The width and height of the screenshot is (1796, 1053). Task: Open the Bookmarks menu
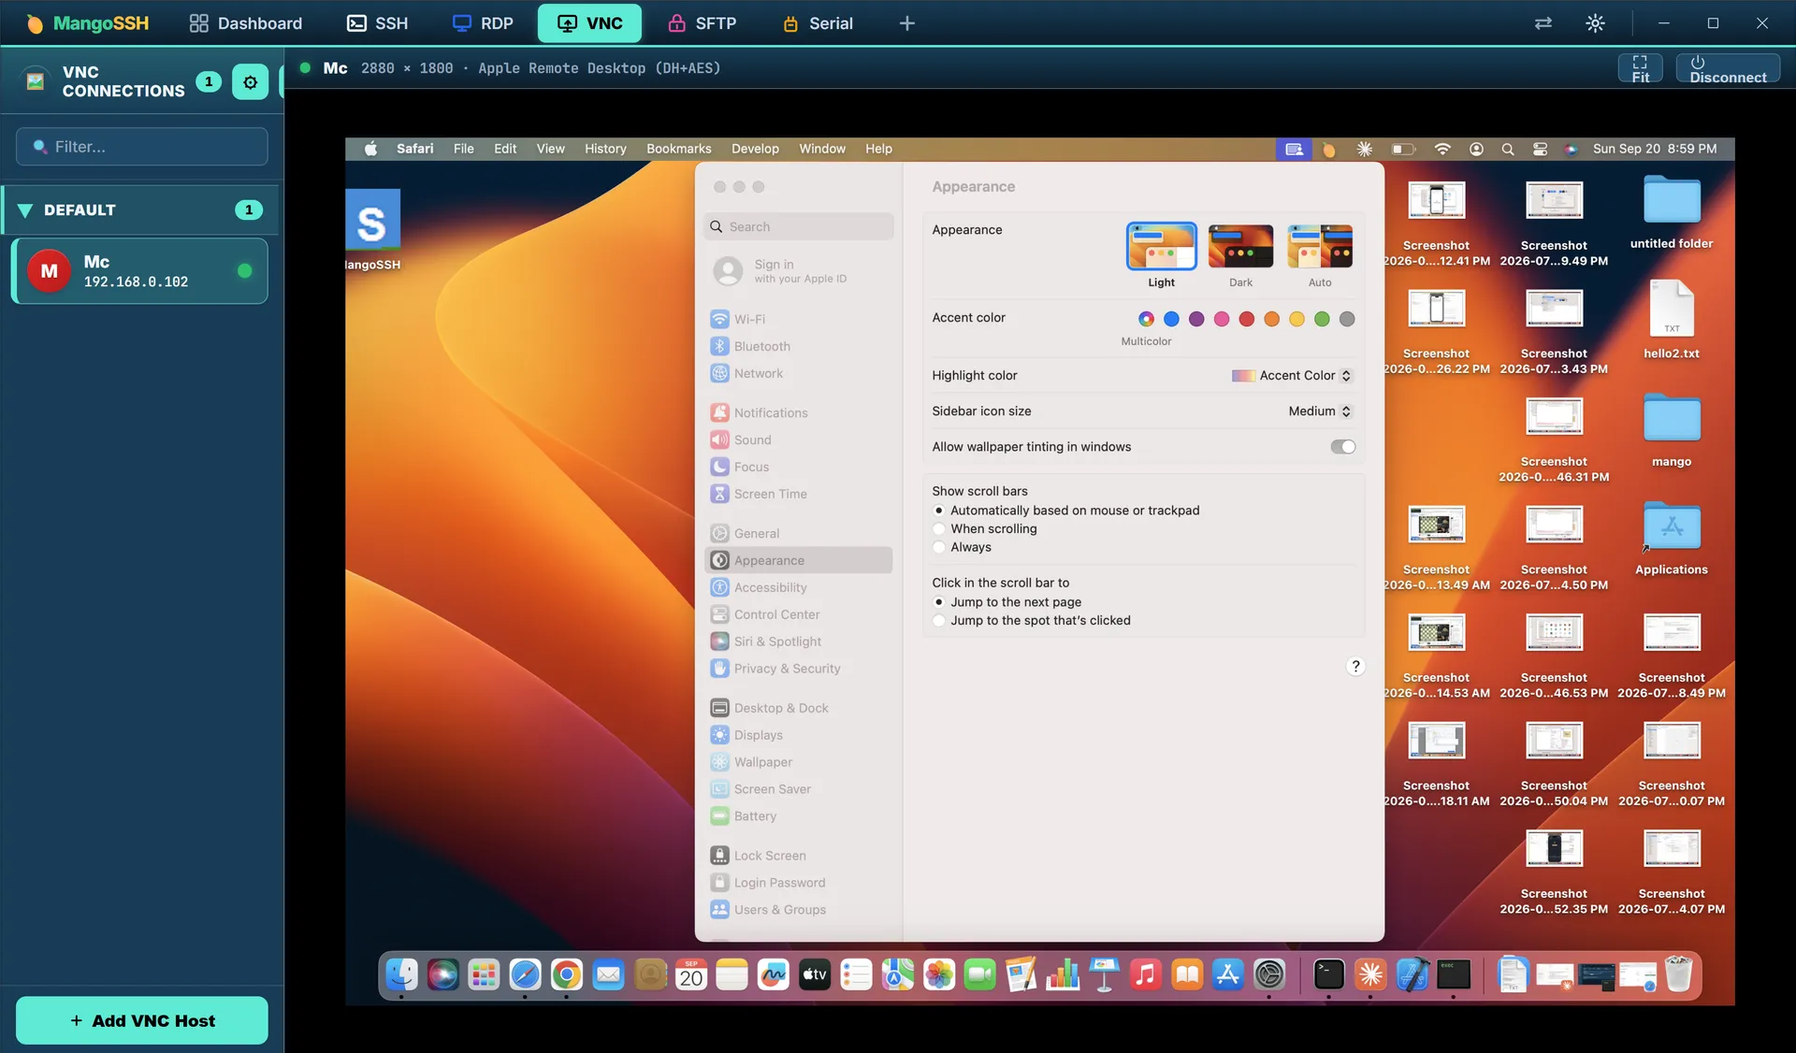[678, 149]
